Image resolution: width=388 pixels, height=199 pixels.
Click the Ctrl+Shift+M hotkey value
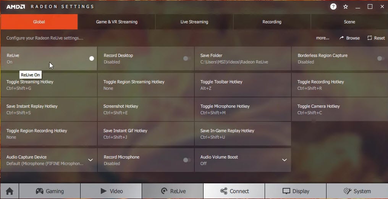[213, 113]
